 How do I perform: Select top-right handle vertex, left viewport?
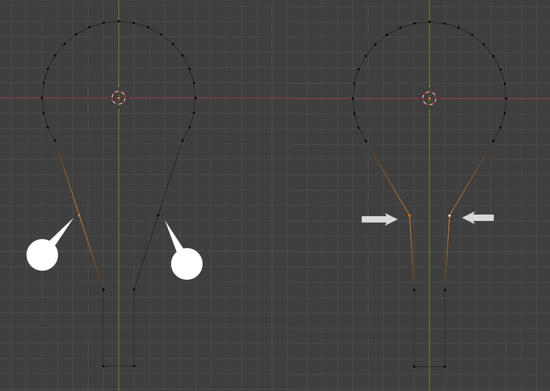(134, 289)
